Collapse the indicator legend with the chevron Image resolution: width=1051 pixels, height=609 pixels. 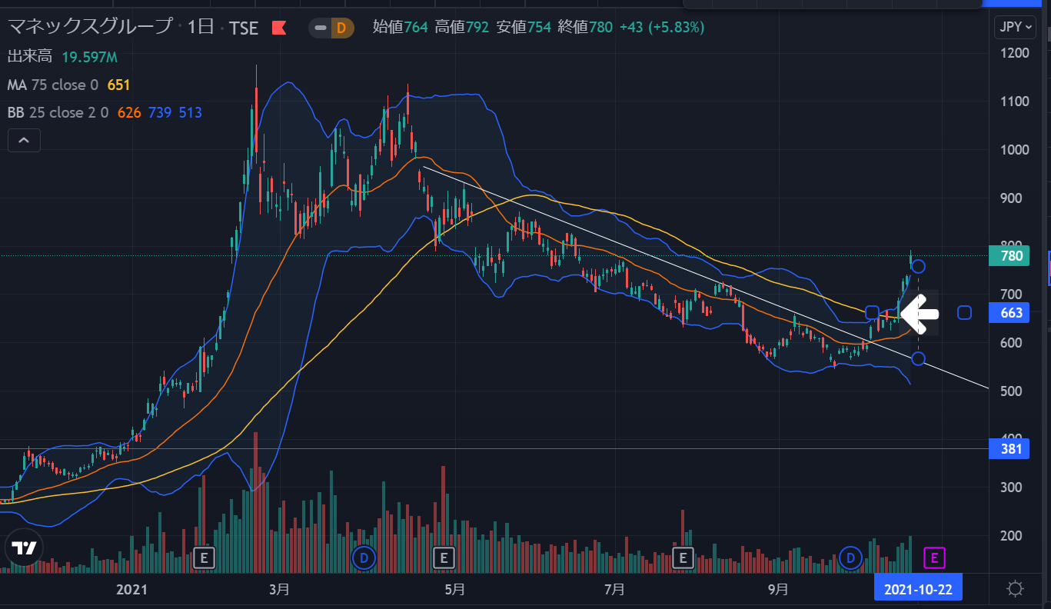(x=24, y=141)
